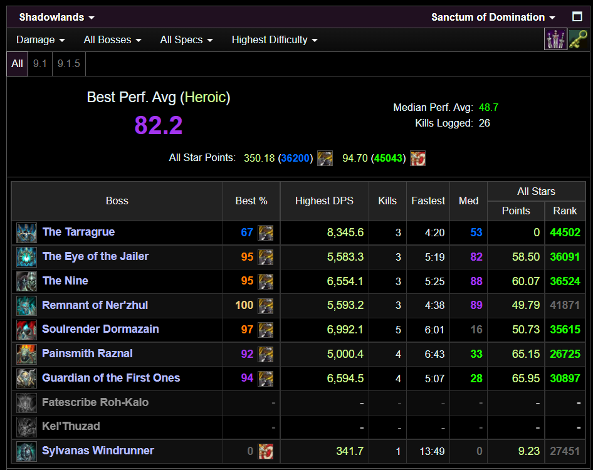Open the Sanctum of Domination zone dropdown
The width and height of the screenshot is (593, 470).
(493, 18)
